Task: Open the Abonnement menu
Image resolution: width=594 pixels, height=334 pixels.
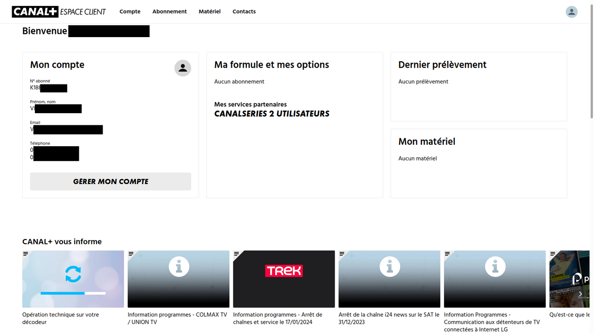Action: [169, 12]
